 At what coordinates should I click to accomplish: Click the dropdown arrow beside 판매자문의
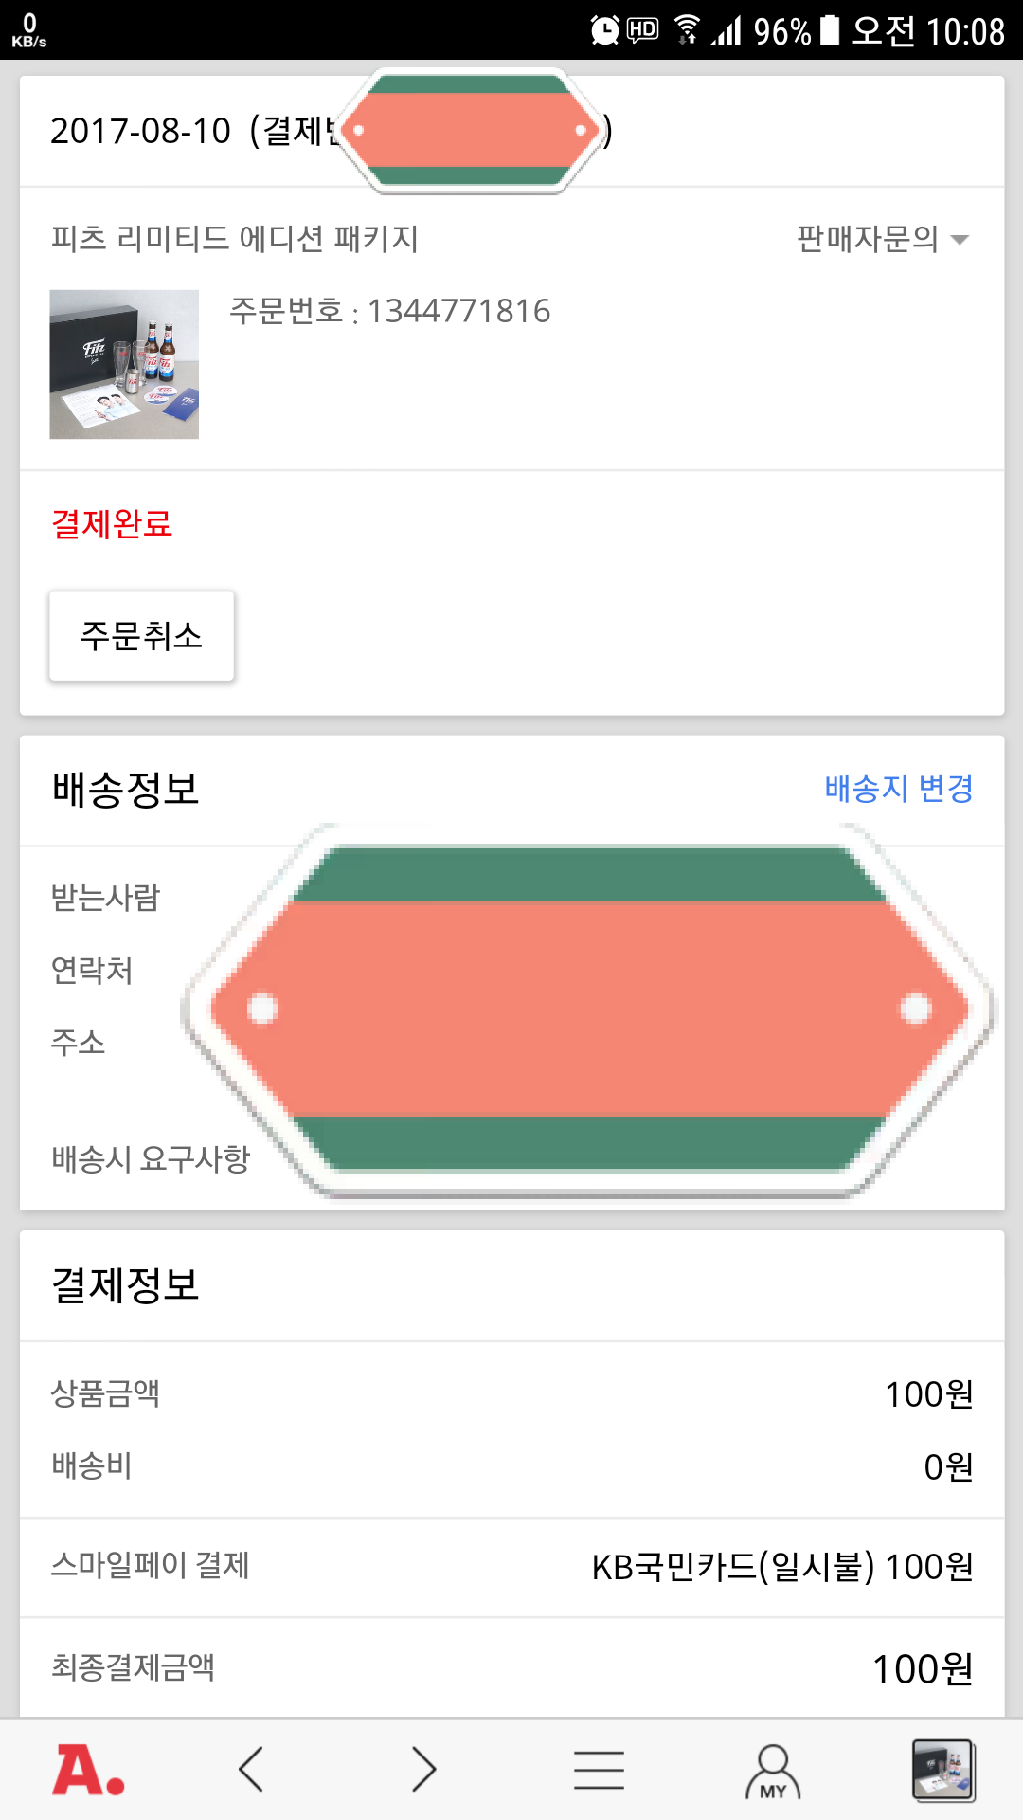[960, 240]
